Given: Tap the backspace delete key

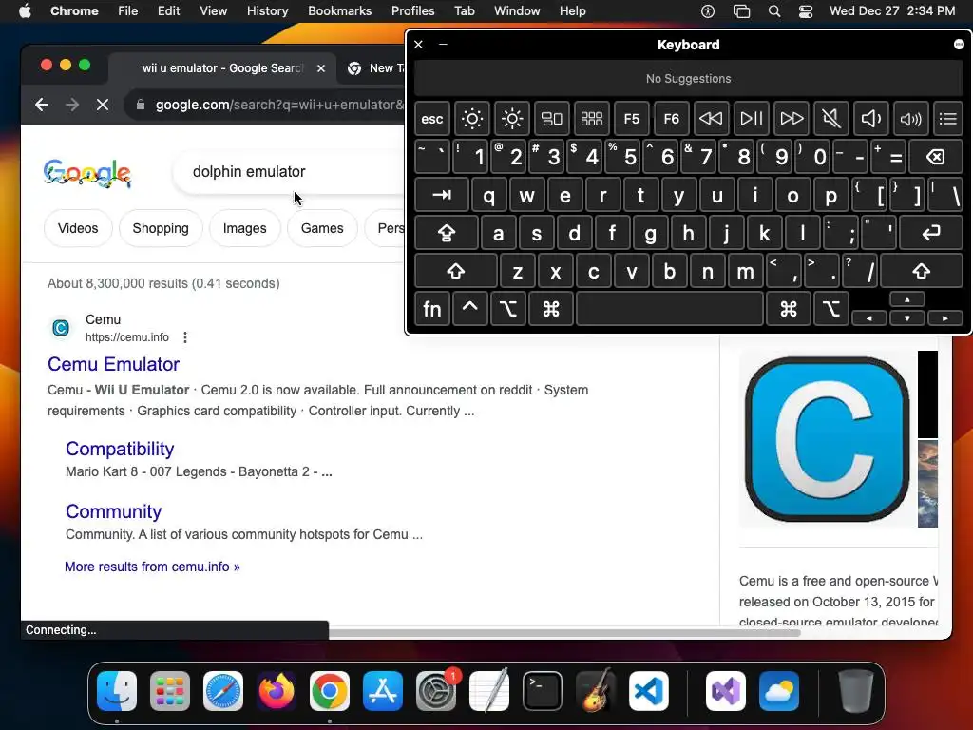Looking at the screenshot, I should coord(936,157).
